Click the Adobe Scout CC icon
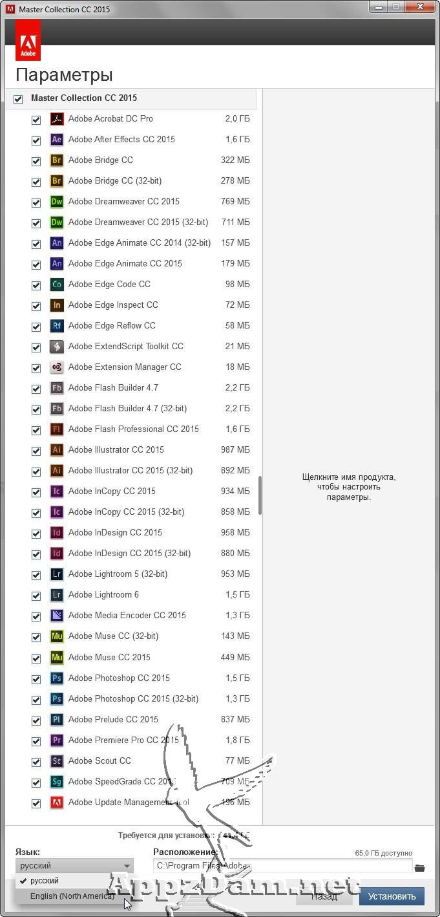 (57, 761)
